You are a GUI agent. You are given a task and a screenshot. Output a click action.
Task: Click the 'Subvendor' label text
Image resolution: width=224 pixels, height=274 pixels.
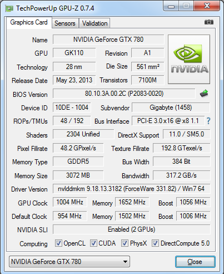pos(115,108)
